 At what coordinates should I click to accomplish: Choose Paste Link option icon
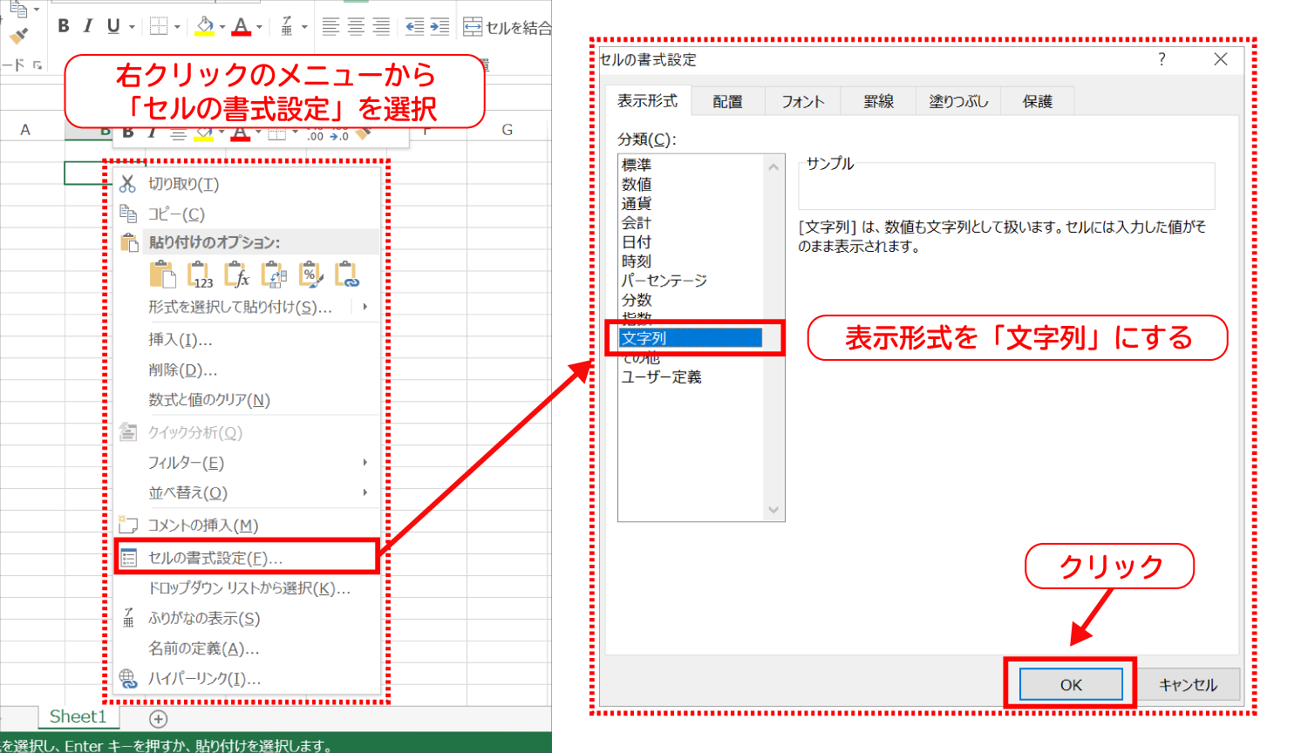(x=348, y=275)
